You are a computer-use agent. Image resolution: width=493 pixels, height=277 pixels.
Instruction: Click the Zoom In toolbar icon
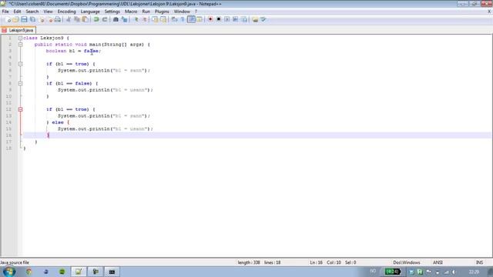click(136, 19)
